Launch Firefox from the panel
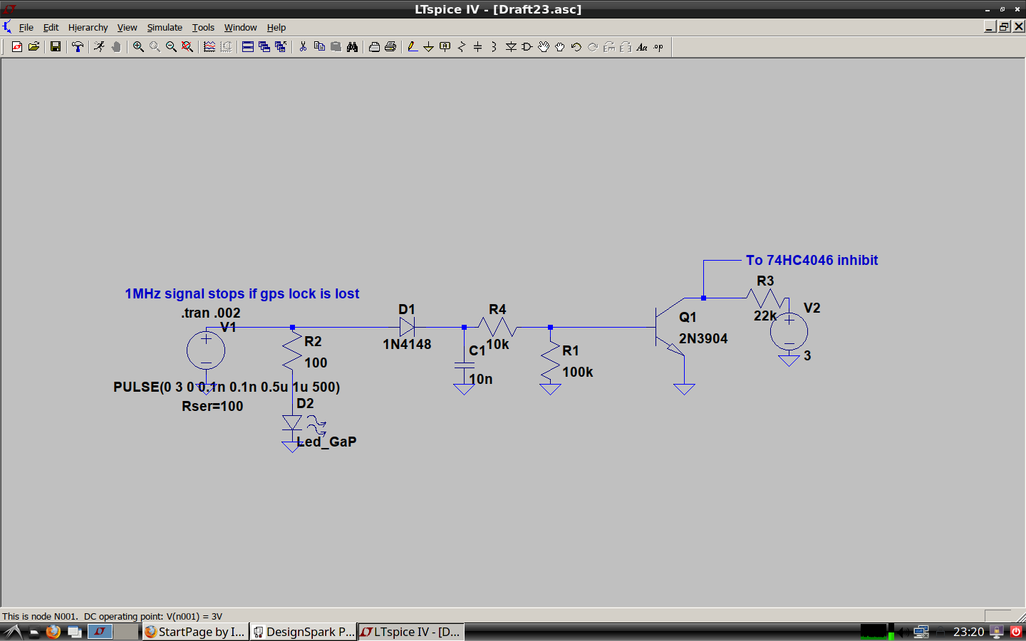This screenshot has height=641, width=1026. [x=53, y=632]
